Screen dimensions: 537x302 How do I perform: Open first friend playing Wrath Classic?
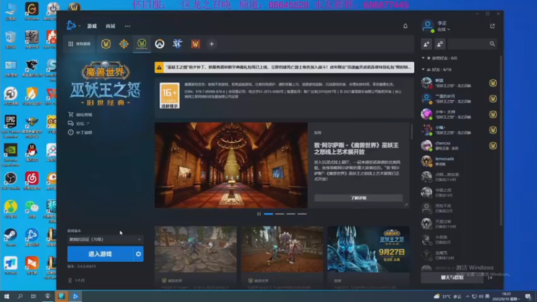(x=459, y=83)
